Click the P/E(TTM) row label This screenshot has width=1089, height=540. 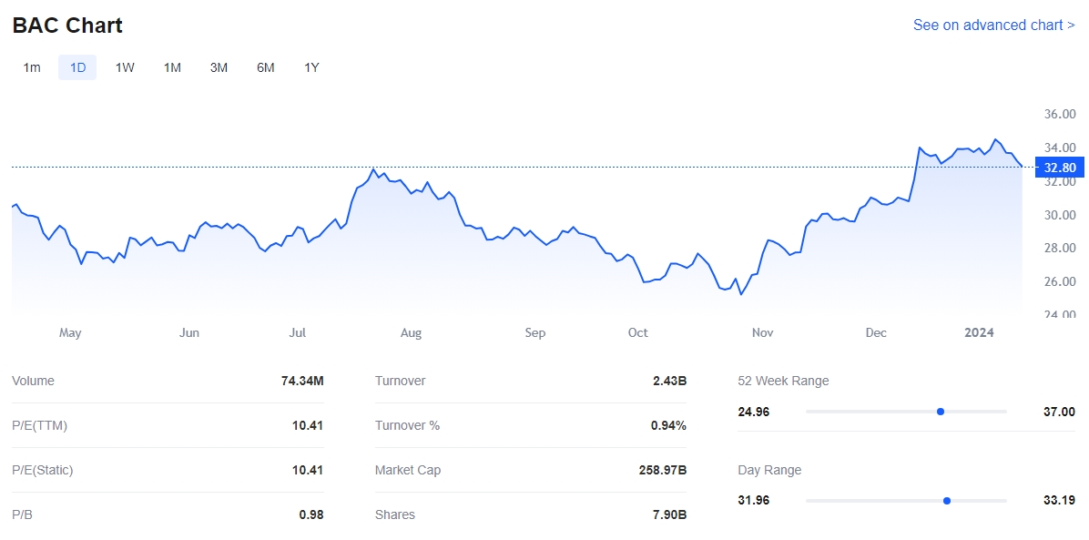pos(39,425)
